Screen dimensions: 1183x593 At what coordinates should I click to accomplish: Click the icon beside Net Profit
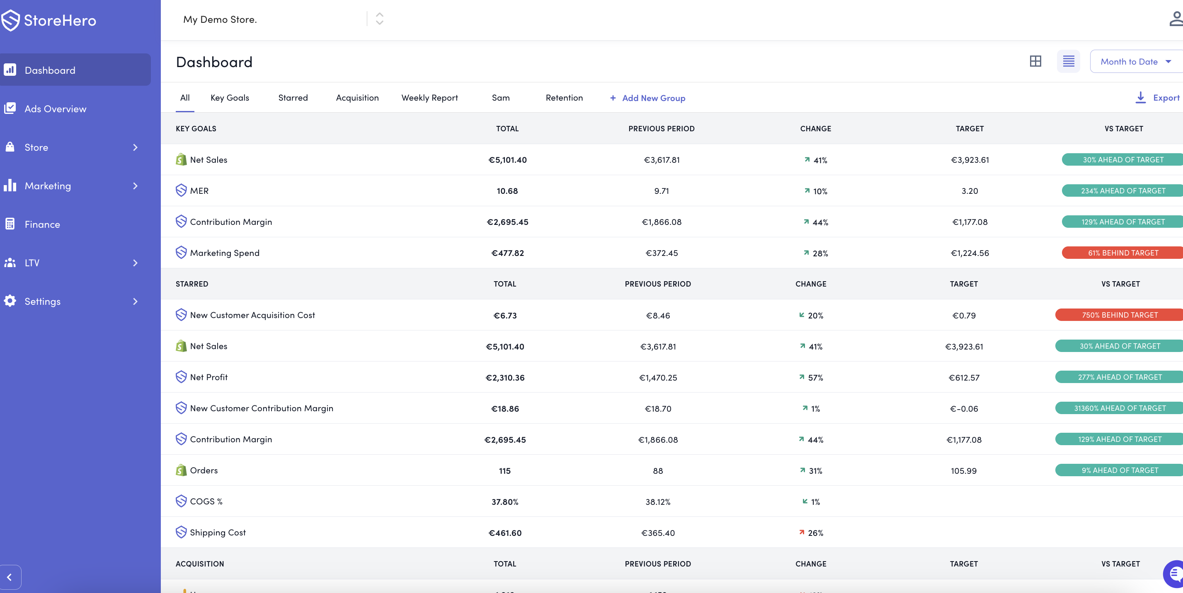tap(182, 377)
